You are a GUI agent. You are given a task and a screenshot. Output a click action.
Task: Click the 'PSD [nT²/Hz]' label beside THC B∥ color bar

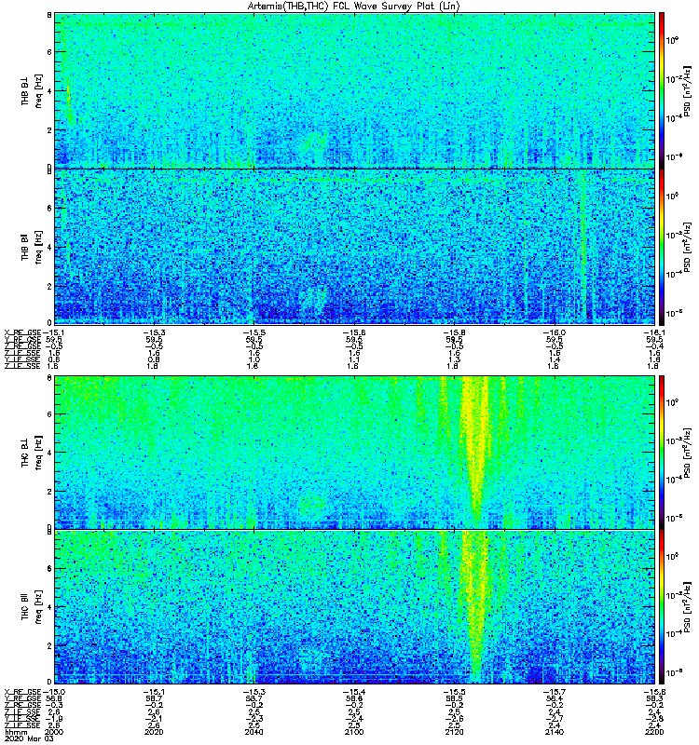688,607
